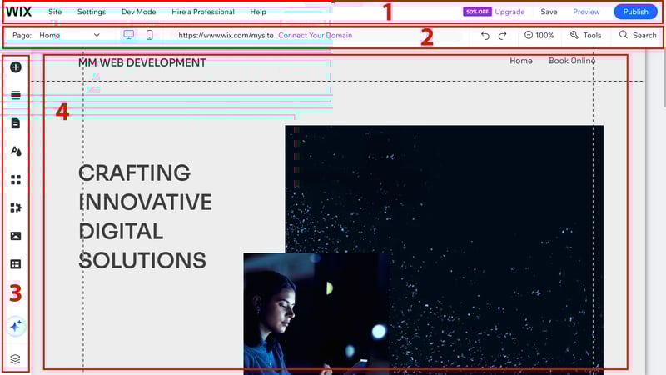Click the Publish button
The image size is (666, 375).
coord(635,12)
